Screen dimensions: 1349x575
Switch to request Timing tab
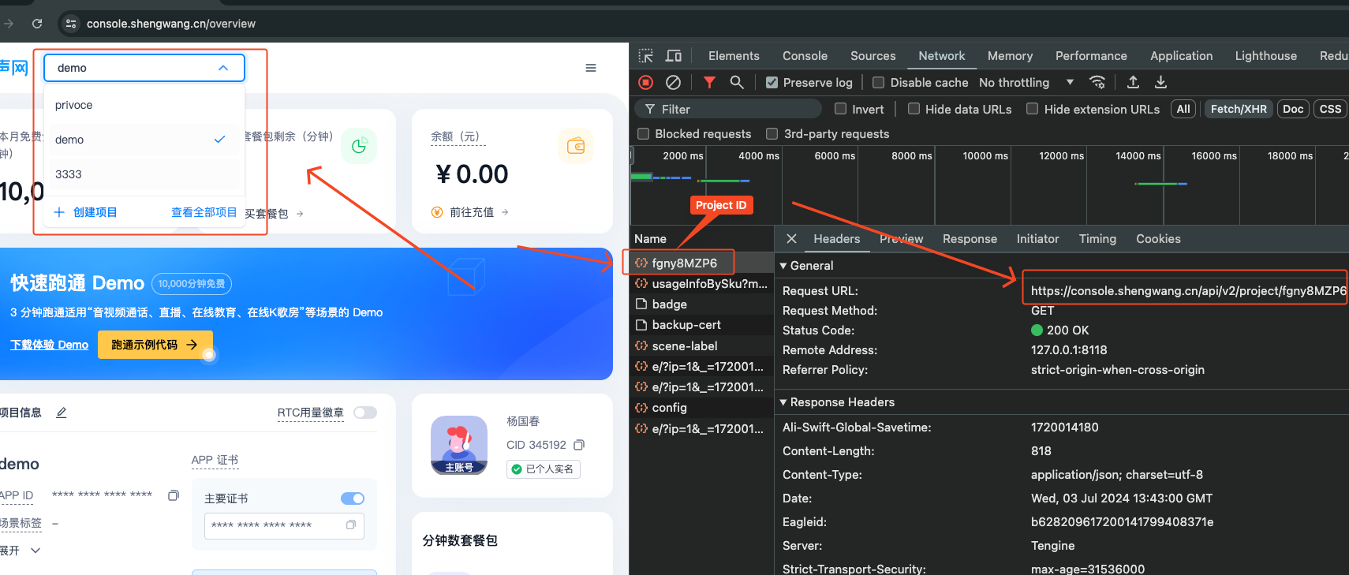(x=1097, y=239)
